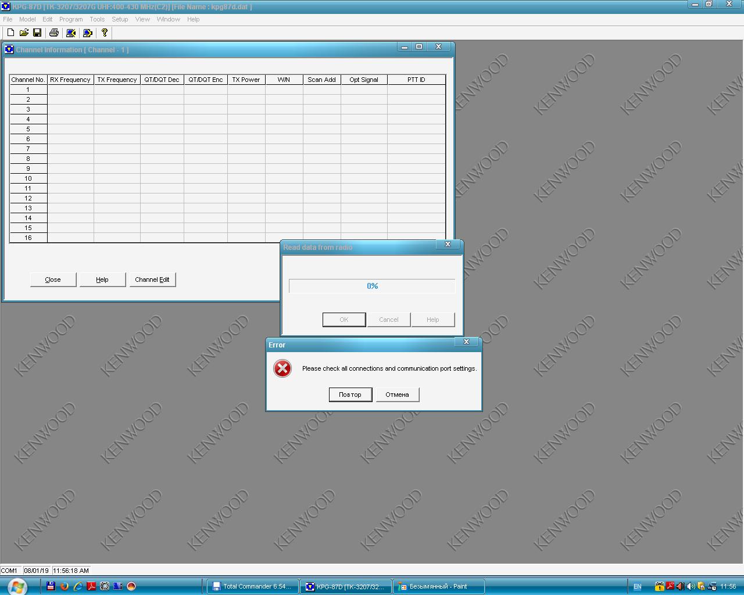Launch Firefox from quick launch
Image resolution: width=744 pixels, height=595 pixels.
coord(65,586)
